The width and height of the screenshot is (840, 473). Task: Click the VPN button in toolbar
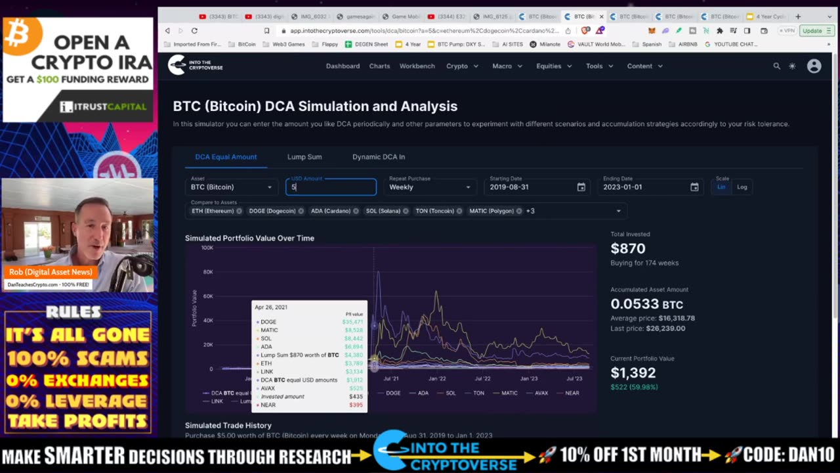pyautogui.click(x=787, y=31)
